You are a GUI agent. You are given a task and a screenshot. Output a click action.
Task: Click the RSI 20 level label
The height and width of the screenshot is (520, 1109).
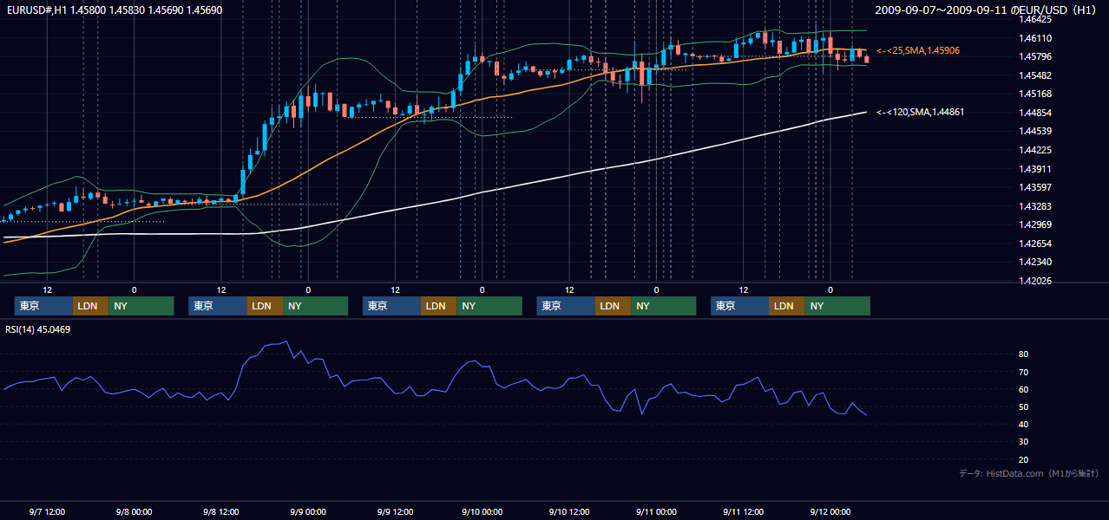pos(1024,459)
